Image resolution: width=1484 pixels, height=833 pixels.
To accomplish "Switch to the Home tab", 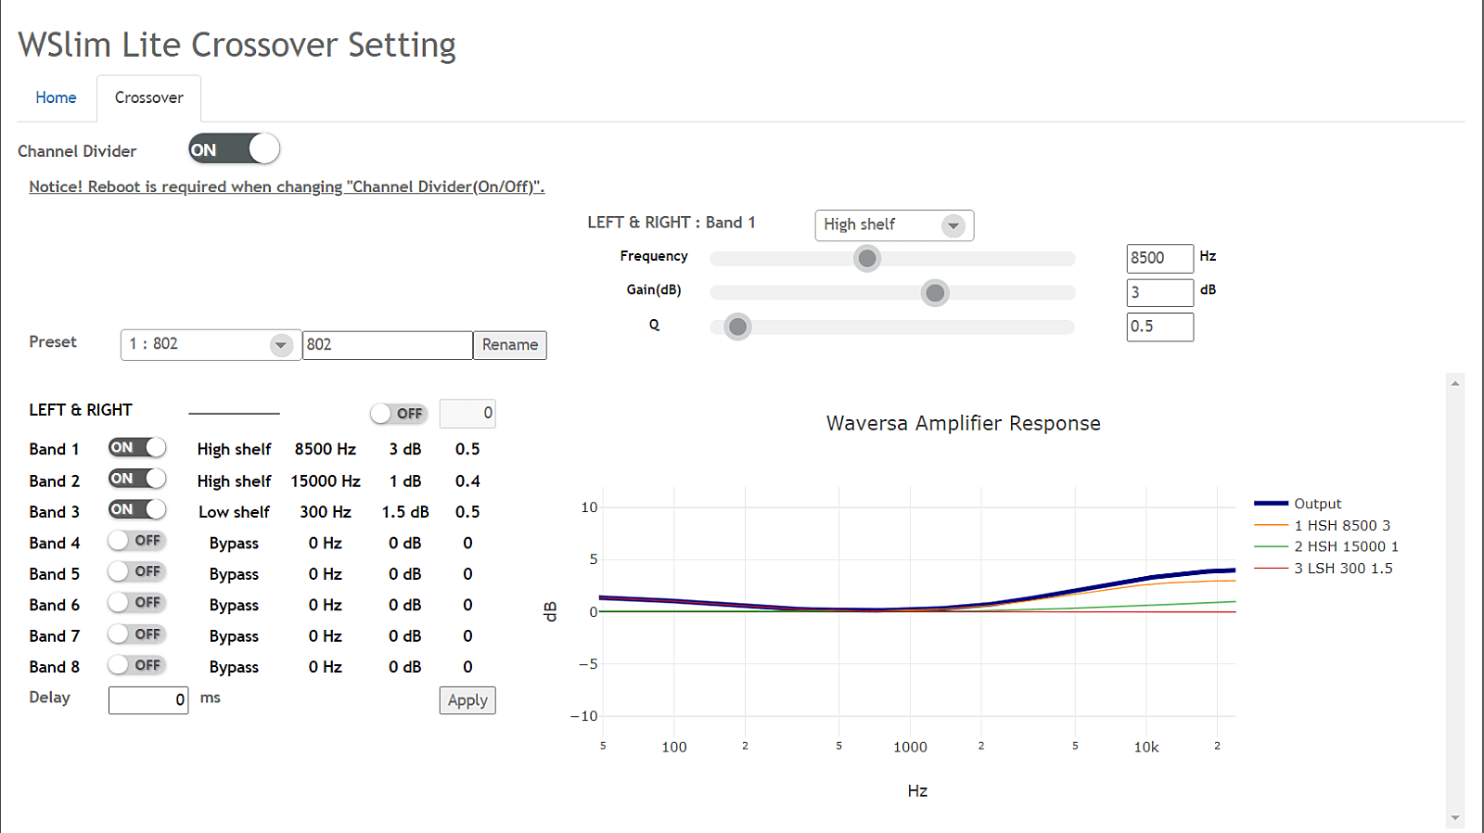I will pyautogui.click(x=56, y=97).
